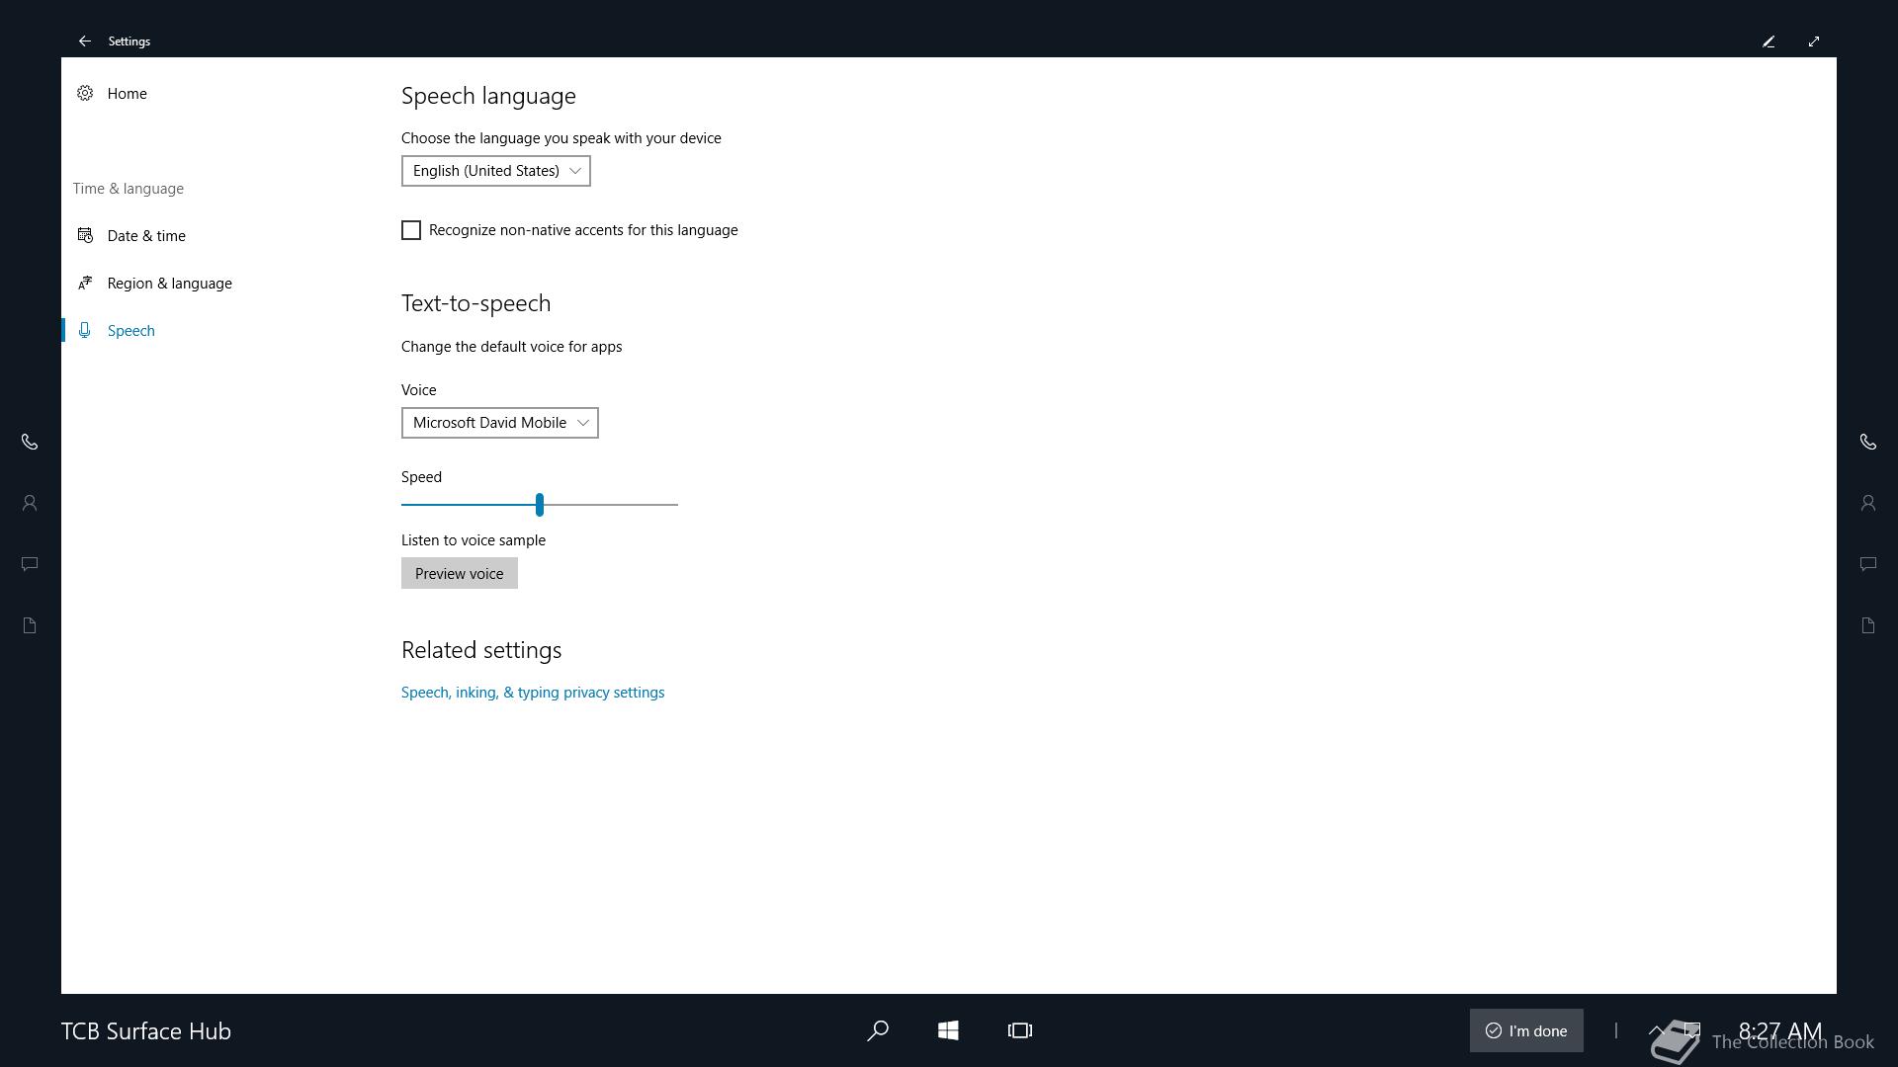Go to Home in Settings sidebar
The width and height of the screenshot is (1898, 1067).
coord(128,93)
